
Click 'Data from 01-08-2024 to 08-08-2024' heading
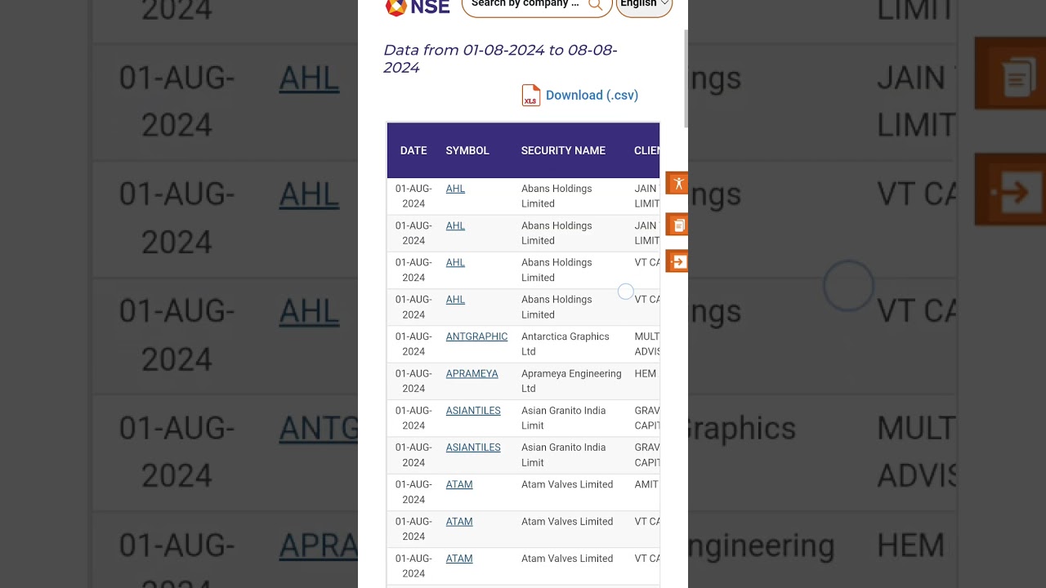coord(500,59)
